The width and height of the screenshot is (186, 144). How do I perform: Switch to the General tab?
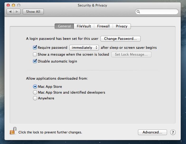click(x=64, y=26)
